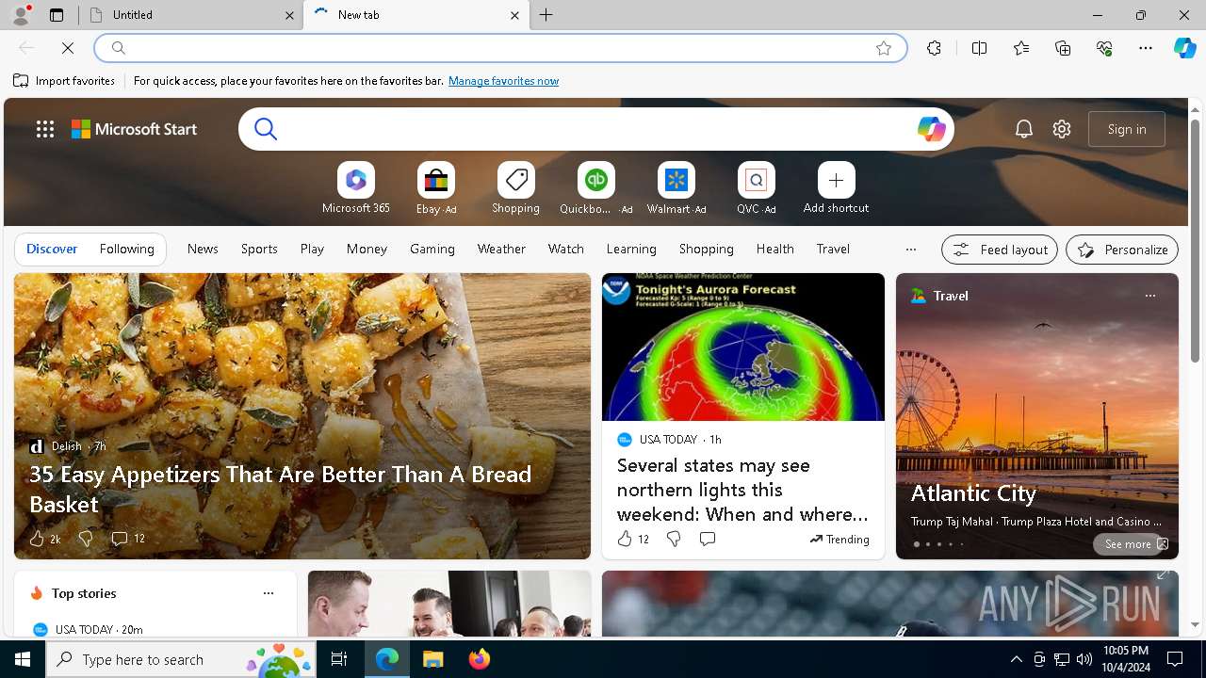Screen dimensions: 1206x678
Task: Open the Windows Start menu
Action: pyautogui.click(x=23, y=659)
